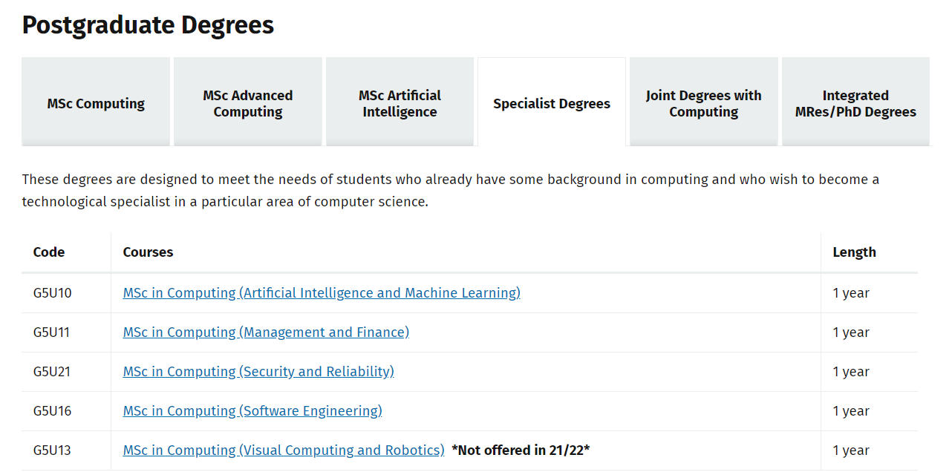
Task: Switch to the MSc Computing tab
Action: point(96,102)
